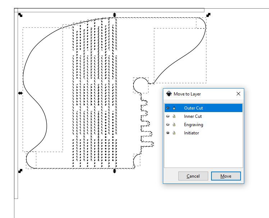
Task: Select the Inner Cut layer name
Action: click(193, 116)
